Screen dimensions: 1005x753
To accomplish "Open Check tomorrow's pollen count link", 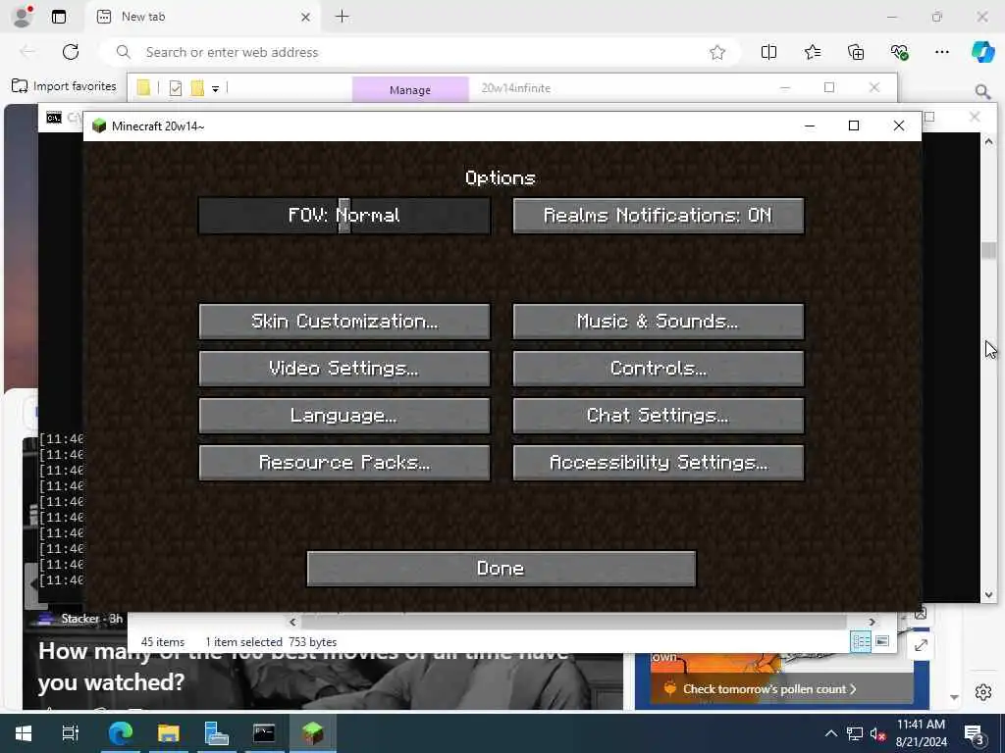I will 769,689.
